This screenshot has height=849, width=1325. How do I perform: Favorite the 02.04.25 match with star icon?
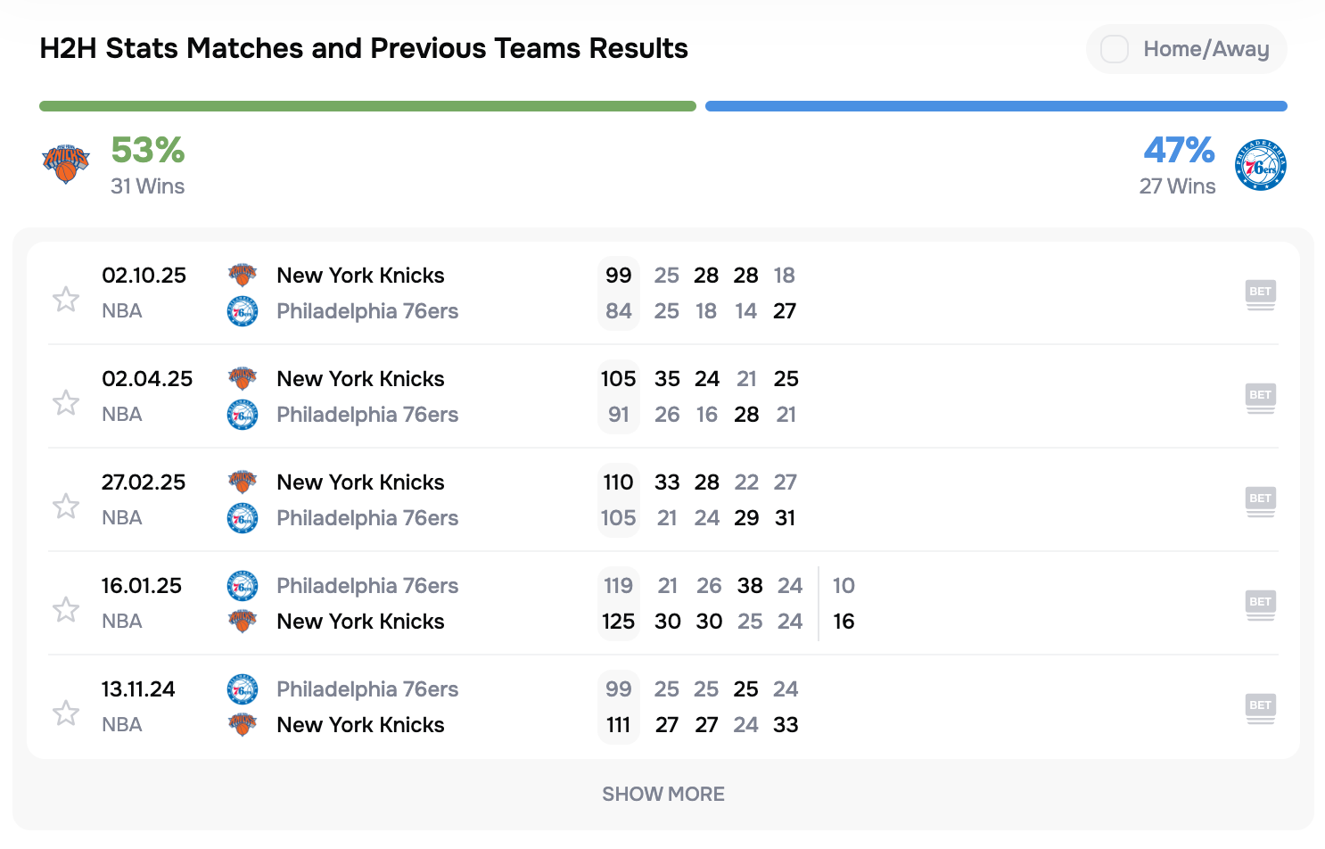point(66,402)
